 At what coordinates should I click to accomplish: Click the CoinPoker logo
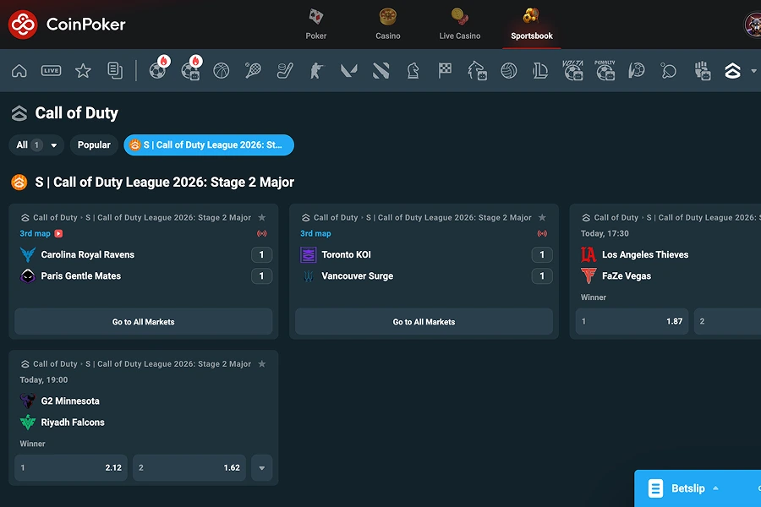point(68,25)
